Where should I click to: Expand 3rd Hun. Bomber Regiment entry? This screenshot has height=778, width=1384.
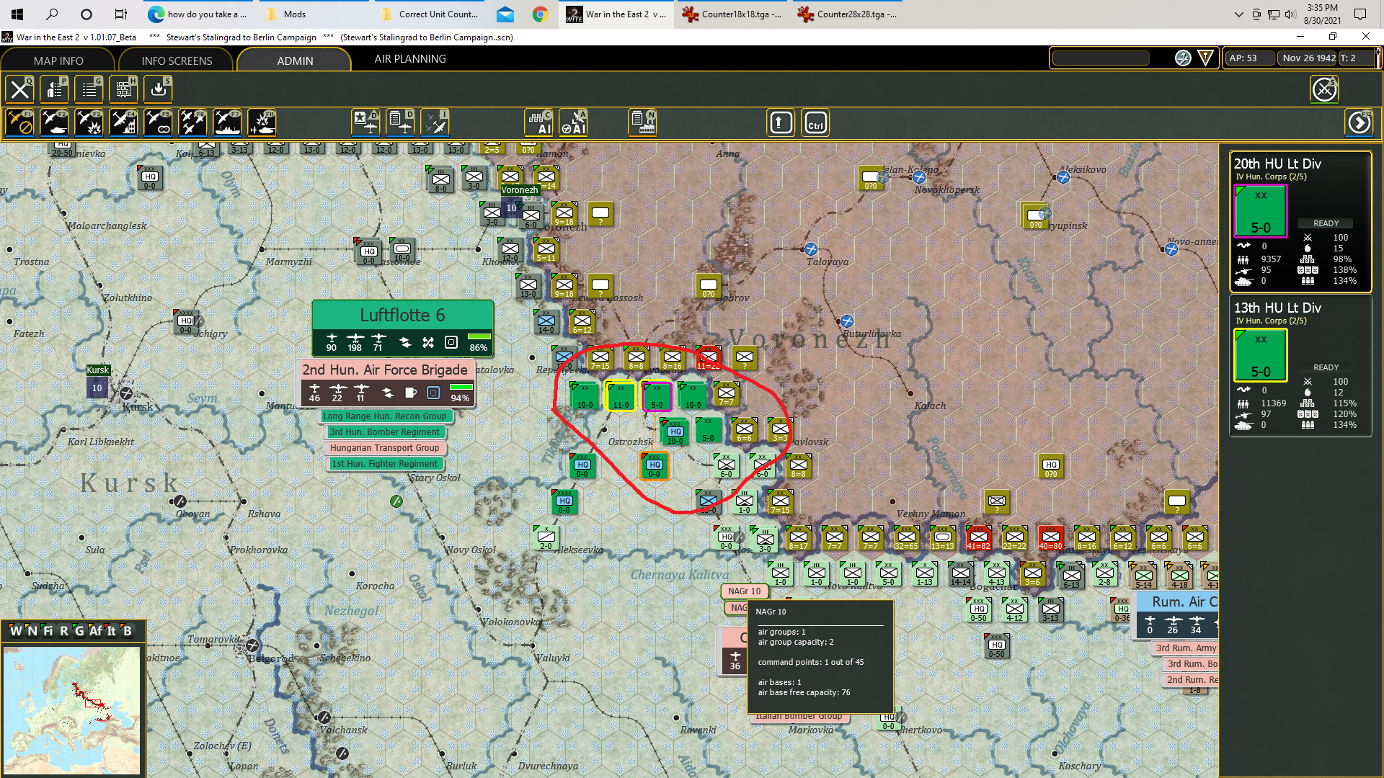coord(384,432)
